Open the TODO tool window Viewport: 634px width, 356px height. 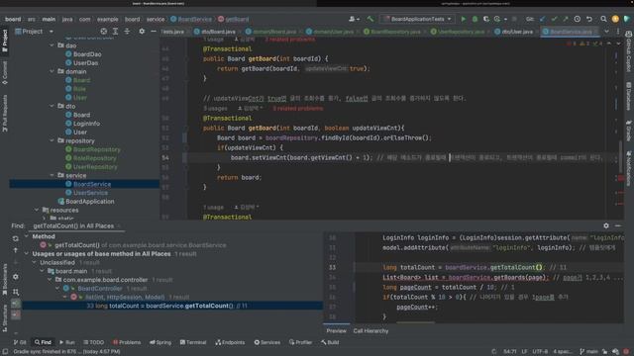93,342
